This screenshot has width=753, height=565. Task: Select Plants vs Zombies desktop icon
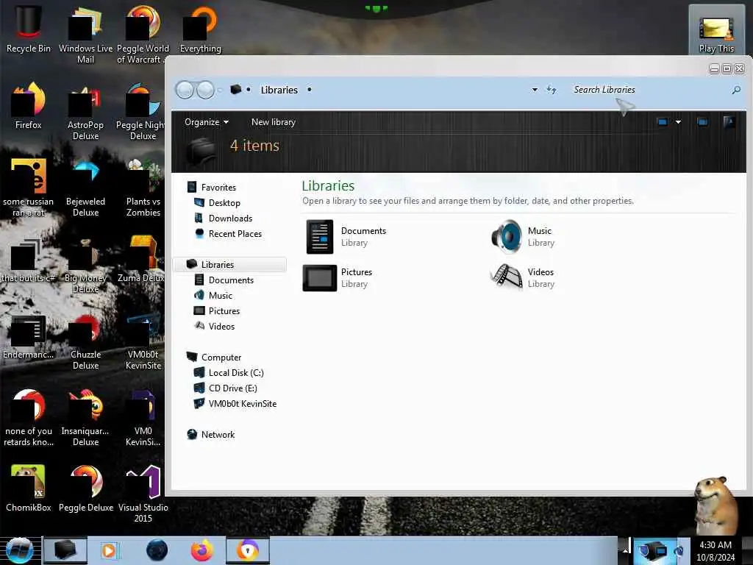[x=143, y=188]
